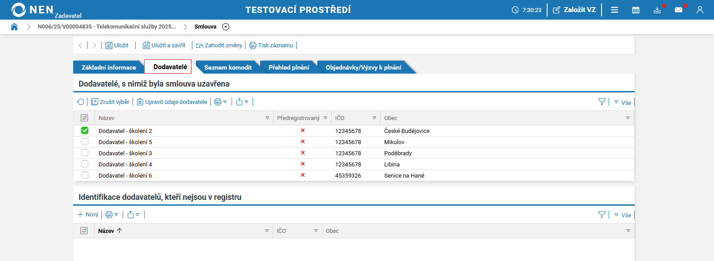The height and width of the screenshot is (261, 714).
Task: Click Senice na Hané cell
Action: pos(404,175)
